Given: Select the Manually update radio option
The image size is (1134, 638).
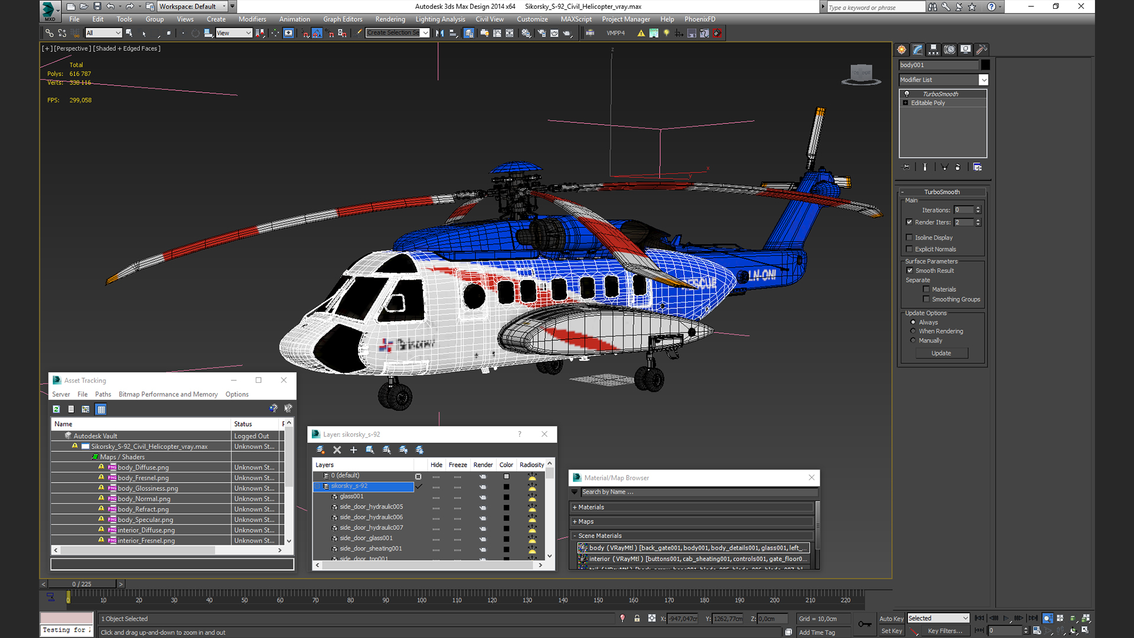Looking at the screenshot, I should [x=913, y=341].
